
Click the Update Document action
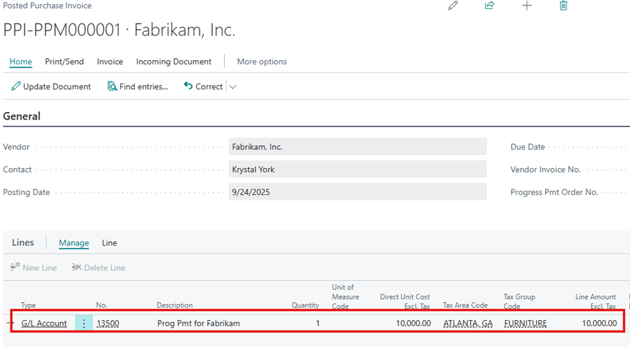click(x=51, y=86)
